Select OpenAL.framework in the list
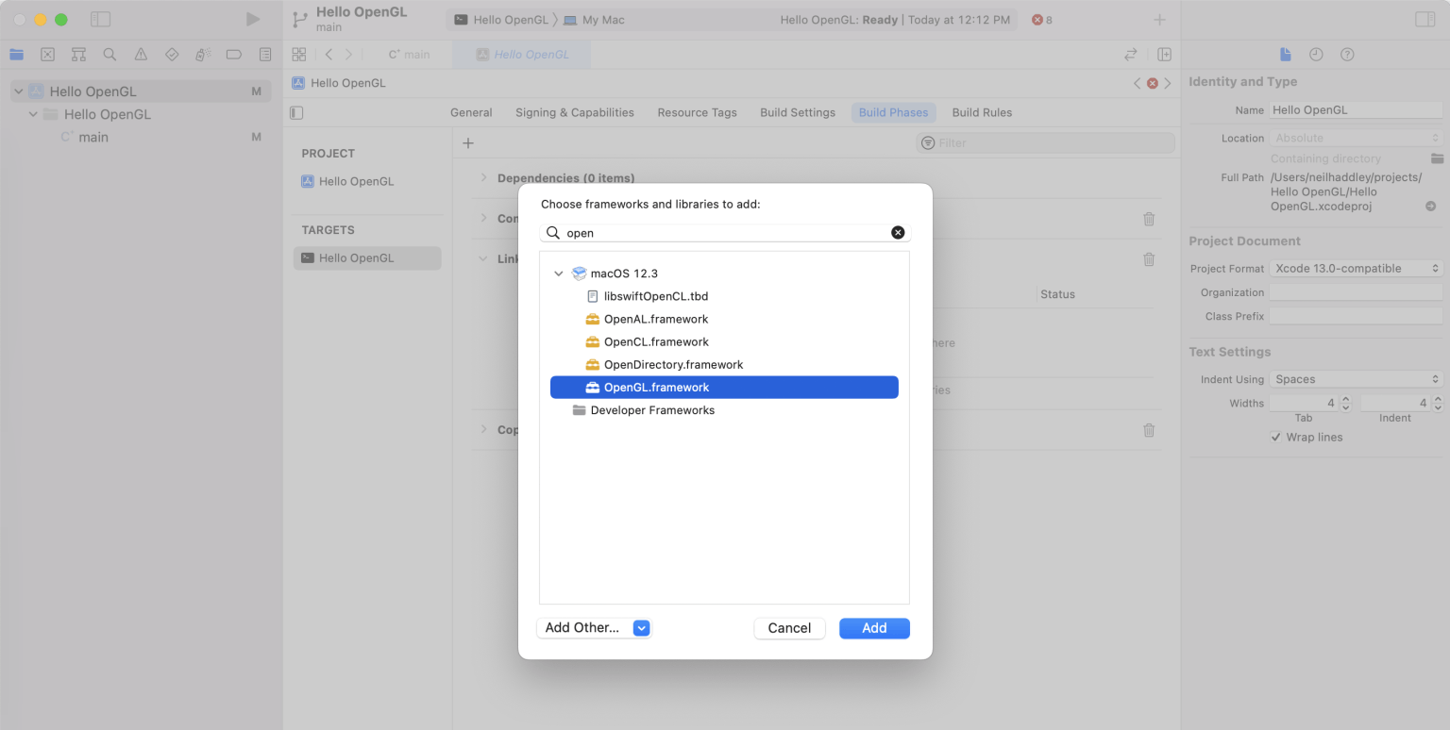This screenshot has height=730, width=1450. (655, 319)
